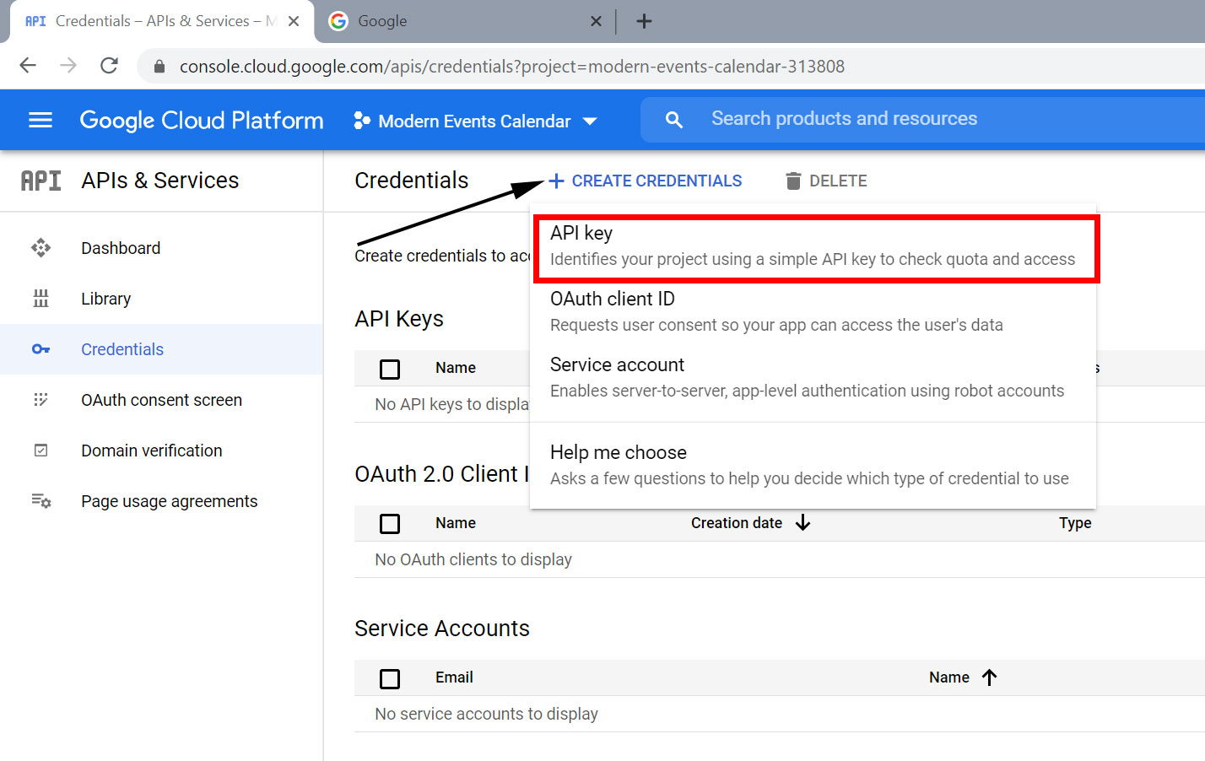Reload the page
The width and height of the screenshot is (1205, 761).
(x=109, y=66)
